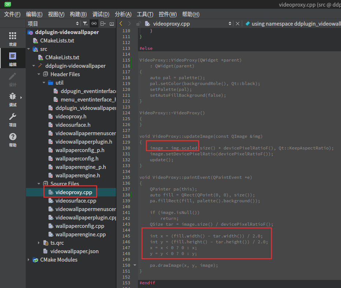Screen dimensions: 341x288
Task: Click the diamond symbol icon before using namespace
Action: coord(247,23)
